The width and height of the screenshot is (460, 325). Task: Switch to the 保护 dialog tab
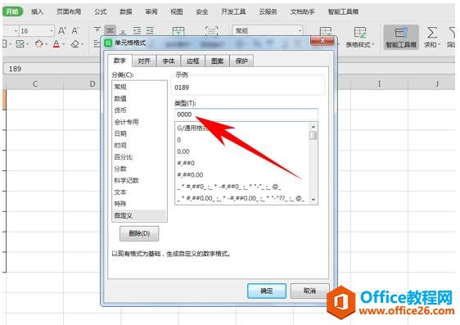tap(241, 61)
